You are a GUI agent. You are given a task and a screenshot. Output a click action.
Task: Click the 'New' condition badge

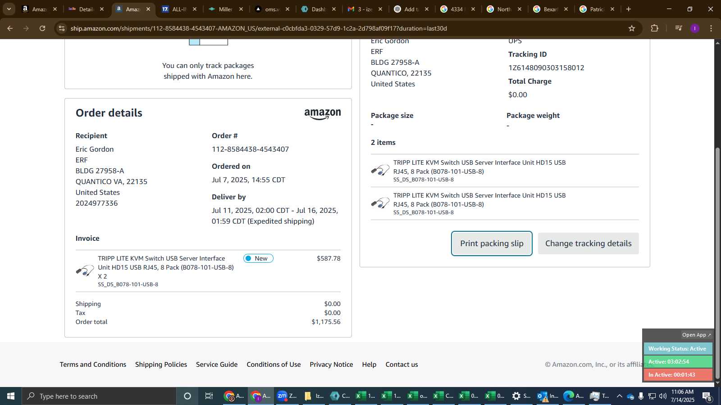click(x=258, y=258)
